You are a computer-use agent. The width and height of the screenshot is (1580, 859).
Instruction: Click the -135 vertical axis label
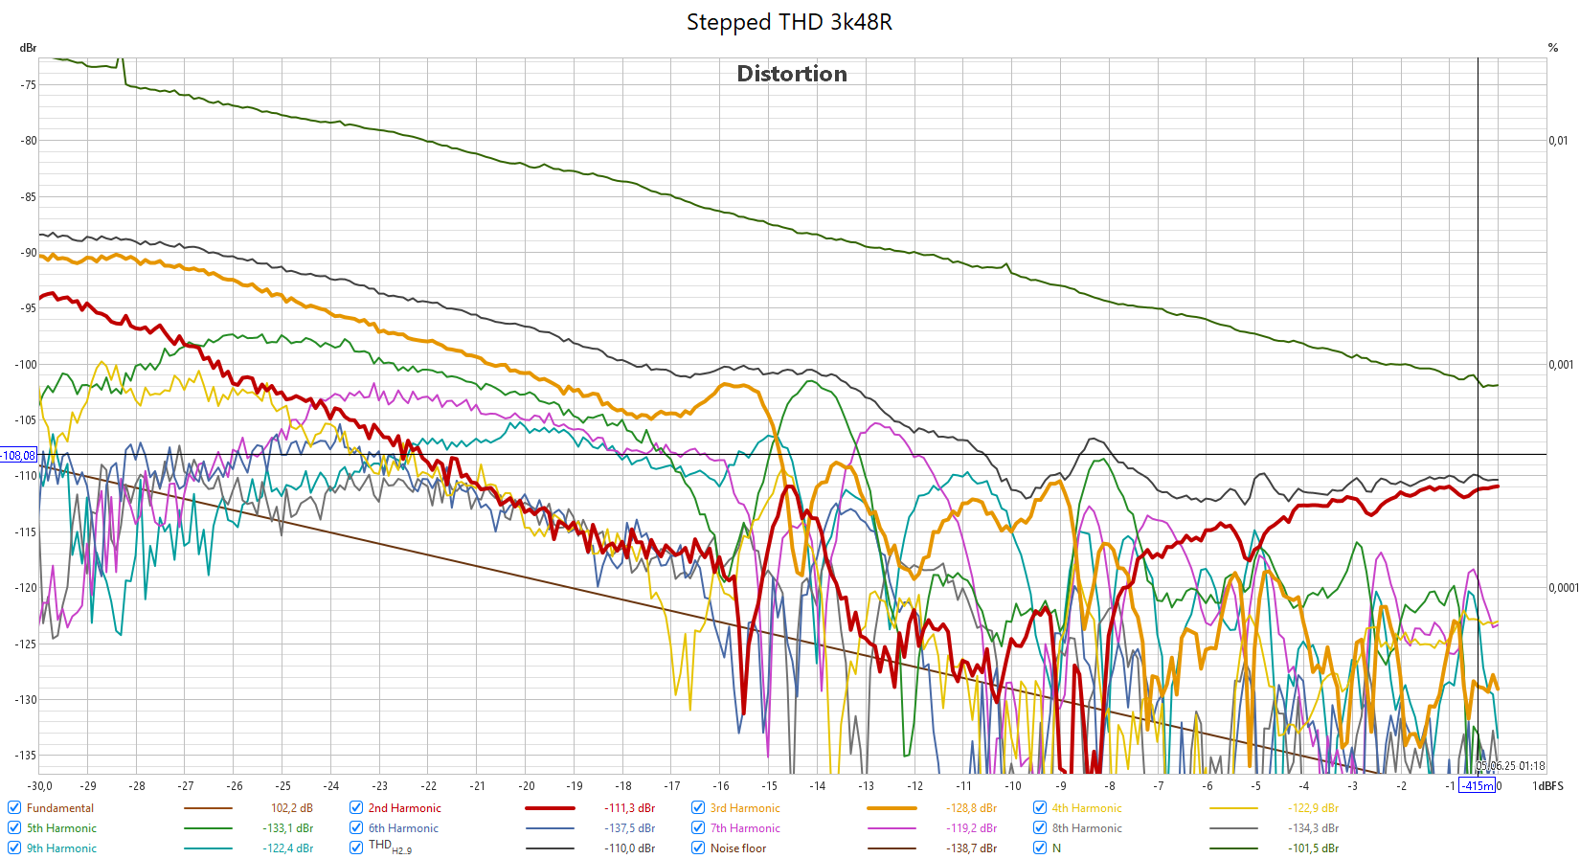(x=26, y=755)
